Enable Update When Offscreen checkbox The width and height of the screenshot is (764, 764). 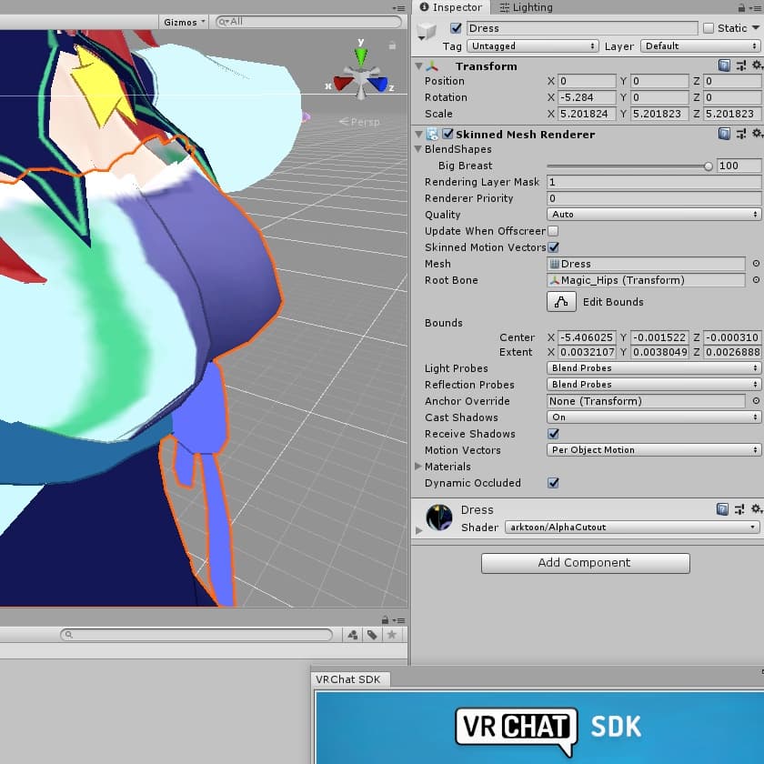(x=553, y=231)
